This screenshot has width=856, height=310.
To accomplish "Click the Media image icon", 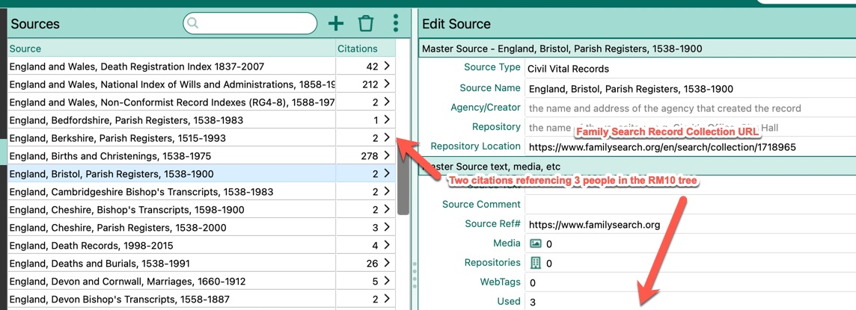I will pos(535,244).
